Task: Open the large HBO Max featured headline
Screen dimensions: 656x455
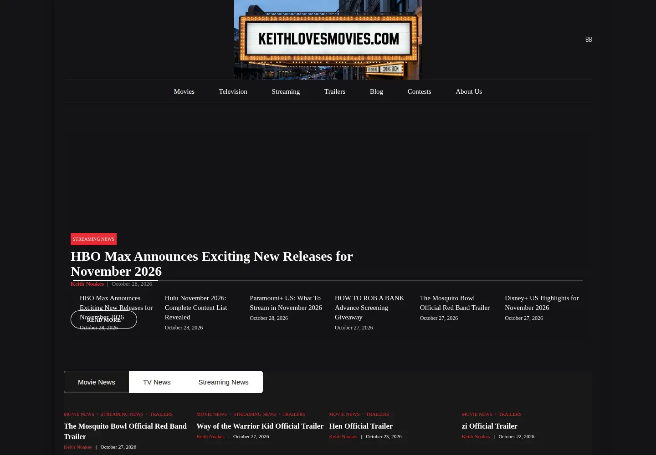Action: 212,263
